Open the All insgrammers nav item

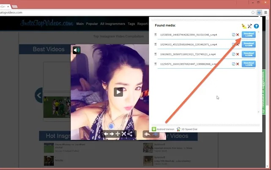click(112, 24)
